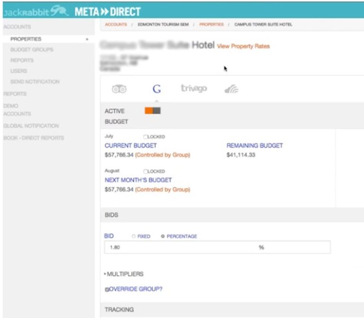Click the Properties breadcrumb link
The height and width of the screenshot is (318, 364).
coord(211,24)
